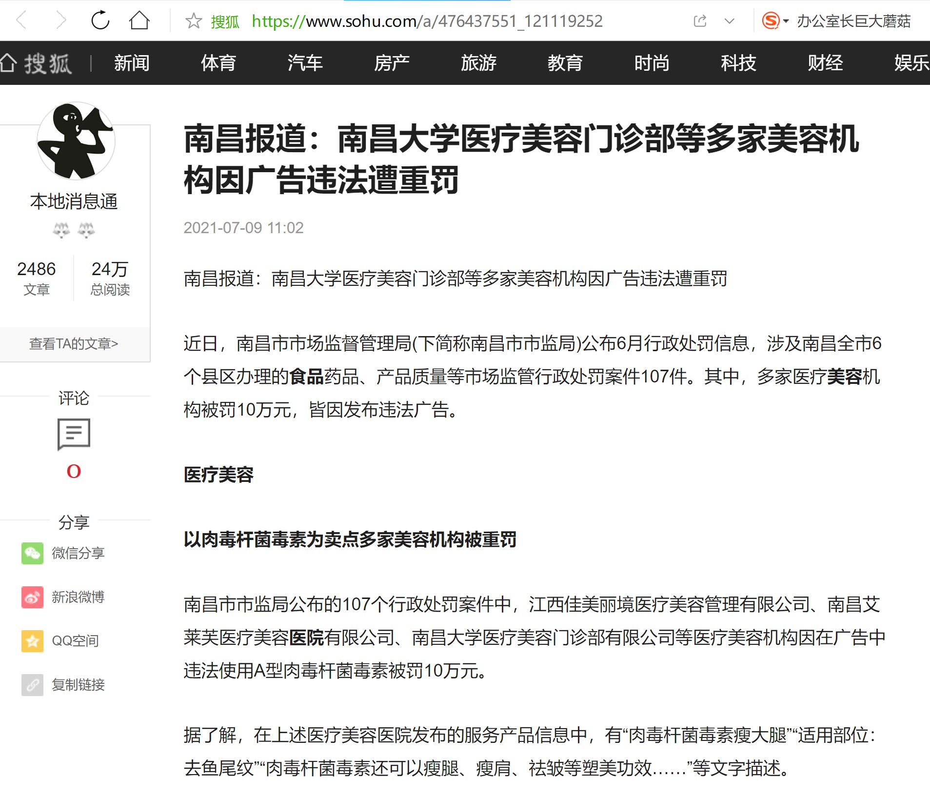Screen dimensions: 930x798
Task: Click the bold keyword 医院 link
Action: click(307, 638)
